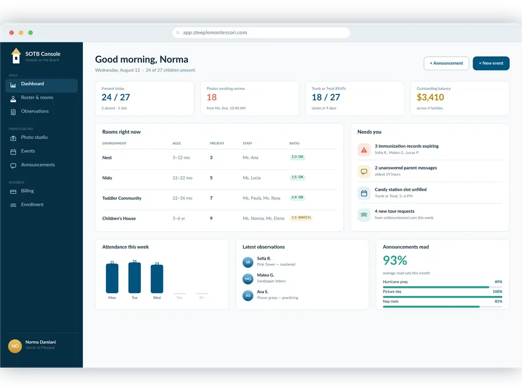Select the Children's House row
Image resolution: width=522 pixels, height=391 pixels.
click(219, 218)
